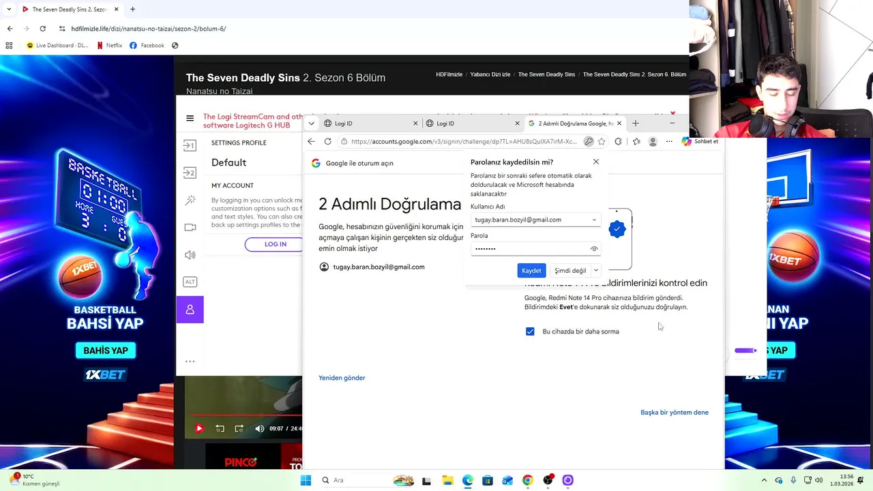Open the password key icon in Edge address bar
Viewport: 873px width, 491px height.
(x=589, y=141)
